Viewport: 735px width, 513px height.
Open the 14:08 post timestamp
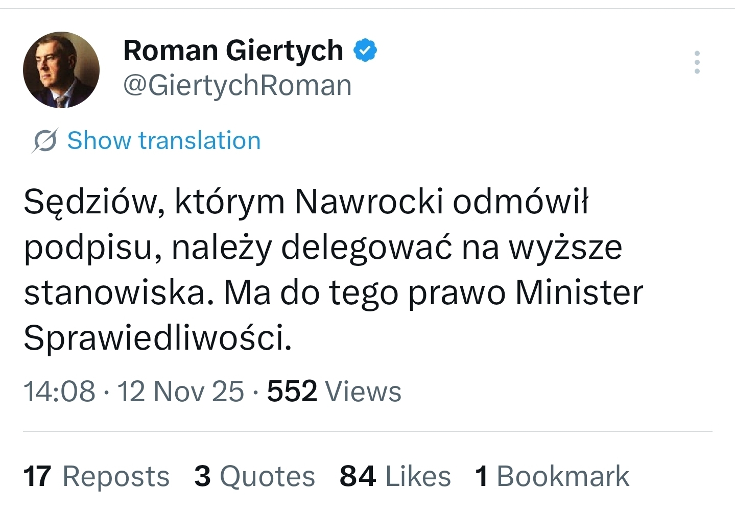59,392
